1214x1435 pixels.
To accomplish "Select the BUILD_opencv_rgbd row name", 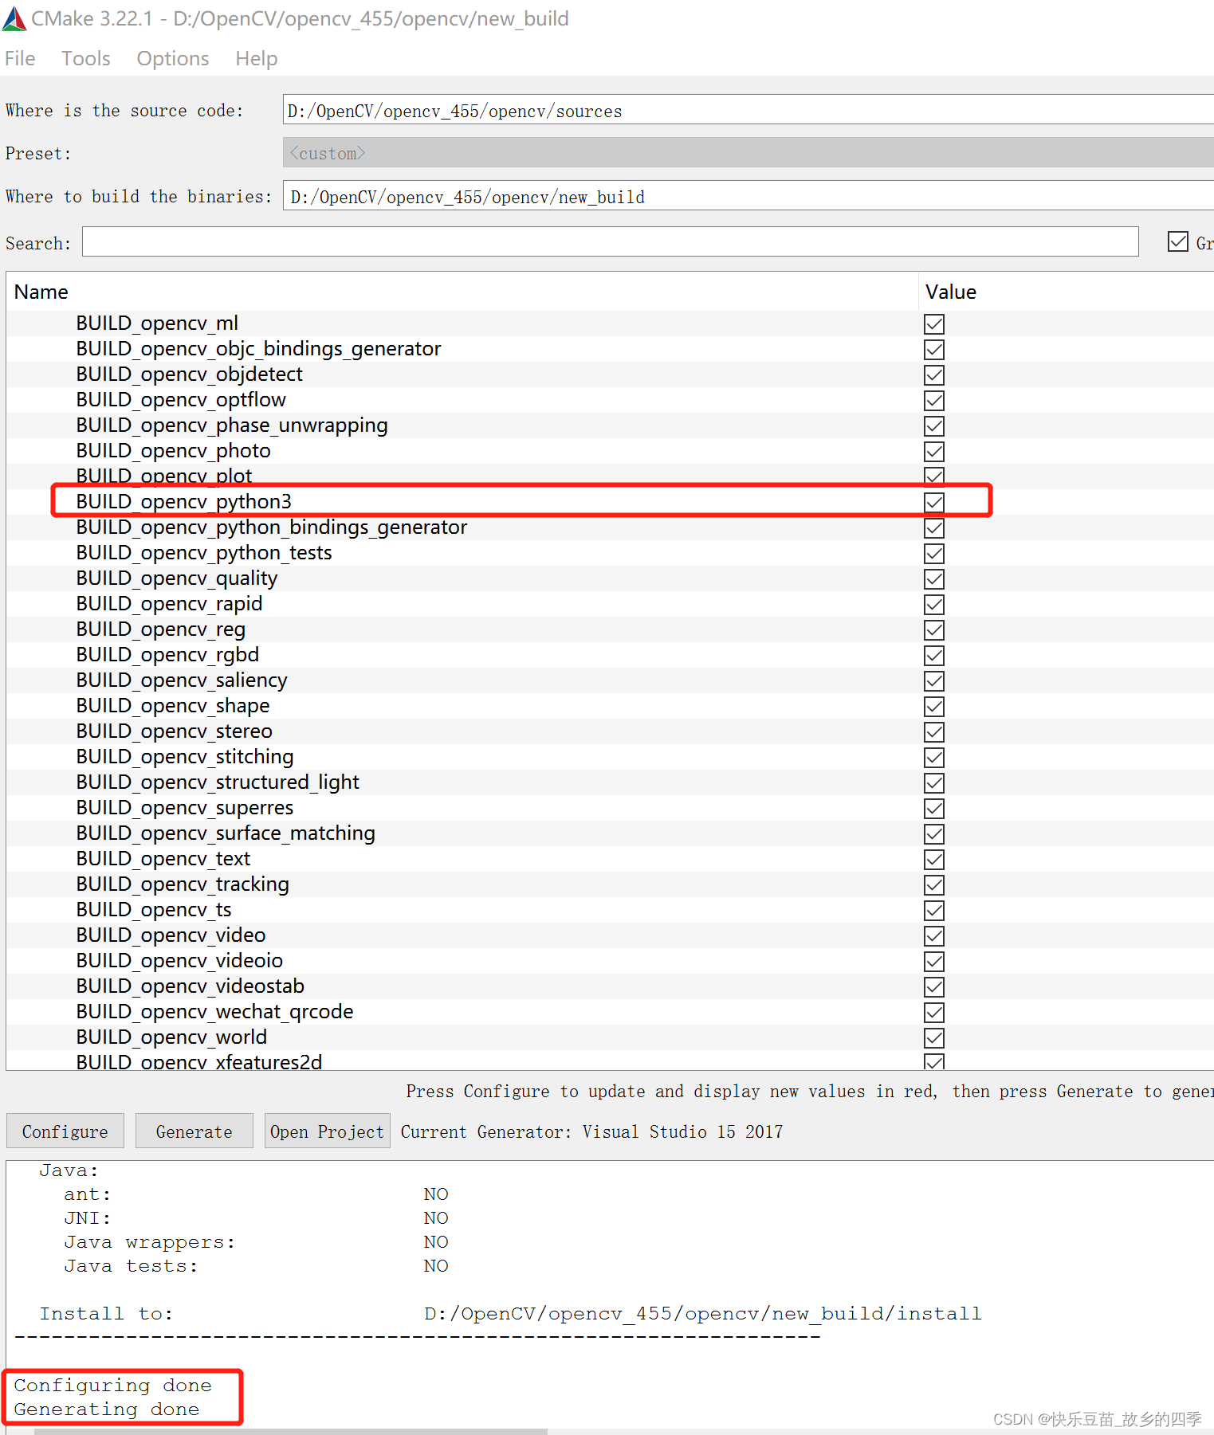I will (167, 655).
